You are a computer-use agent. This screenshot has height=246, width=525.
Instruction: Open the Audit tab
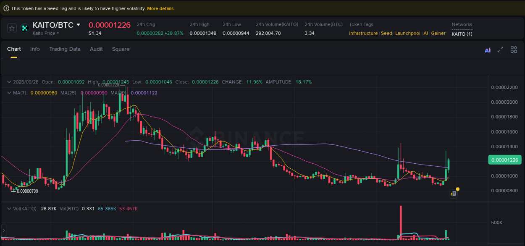[x=96, y=49]
